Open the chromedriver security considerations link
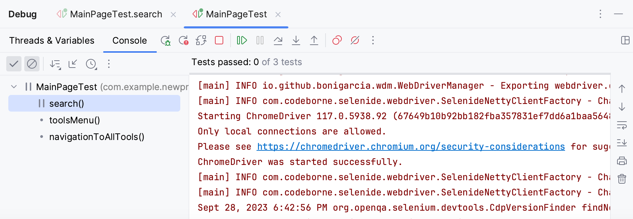 (410, 147)
